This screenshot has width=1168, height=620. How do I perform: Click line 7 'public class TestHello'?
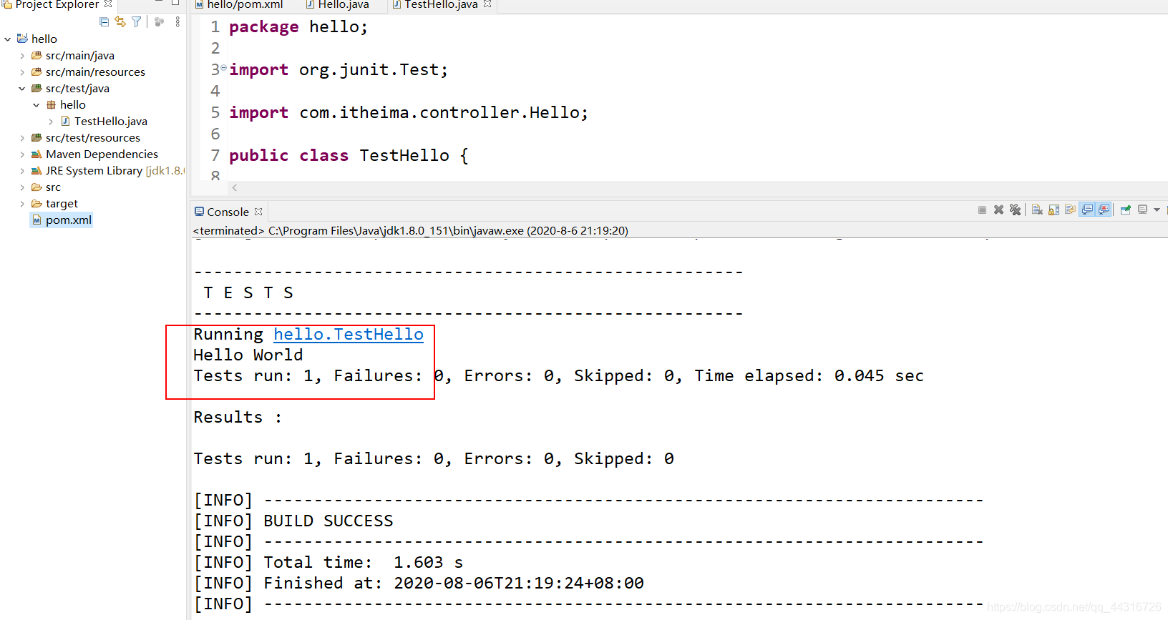pyautogui.click(x=349, y=155)
